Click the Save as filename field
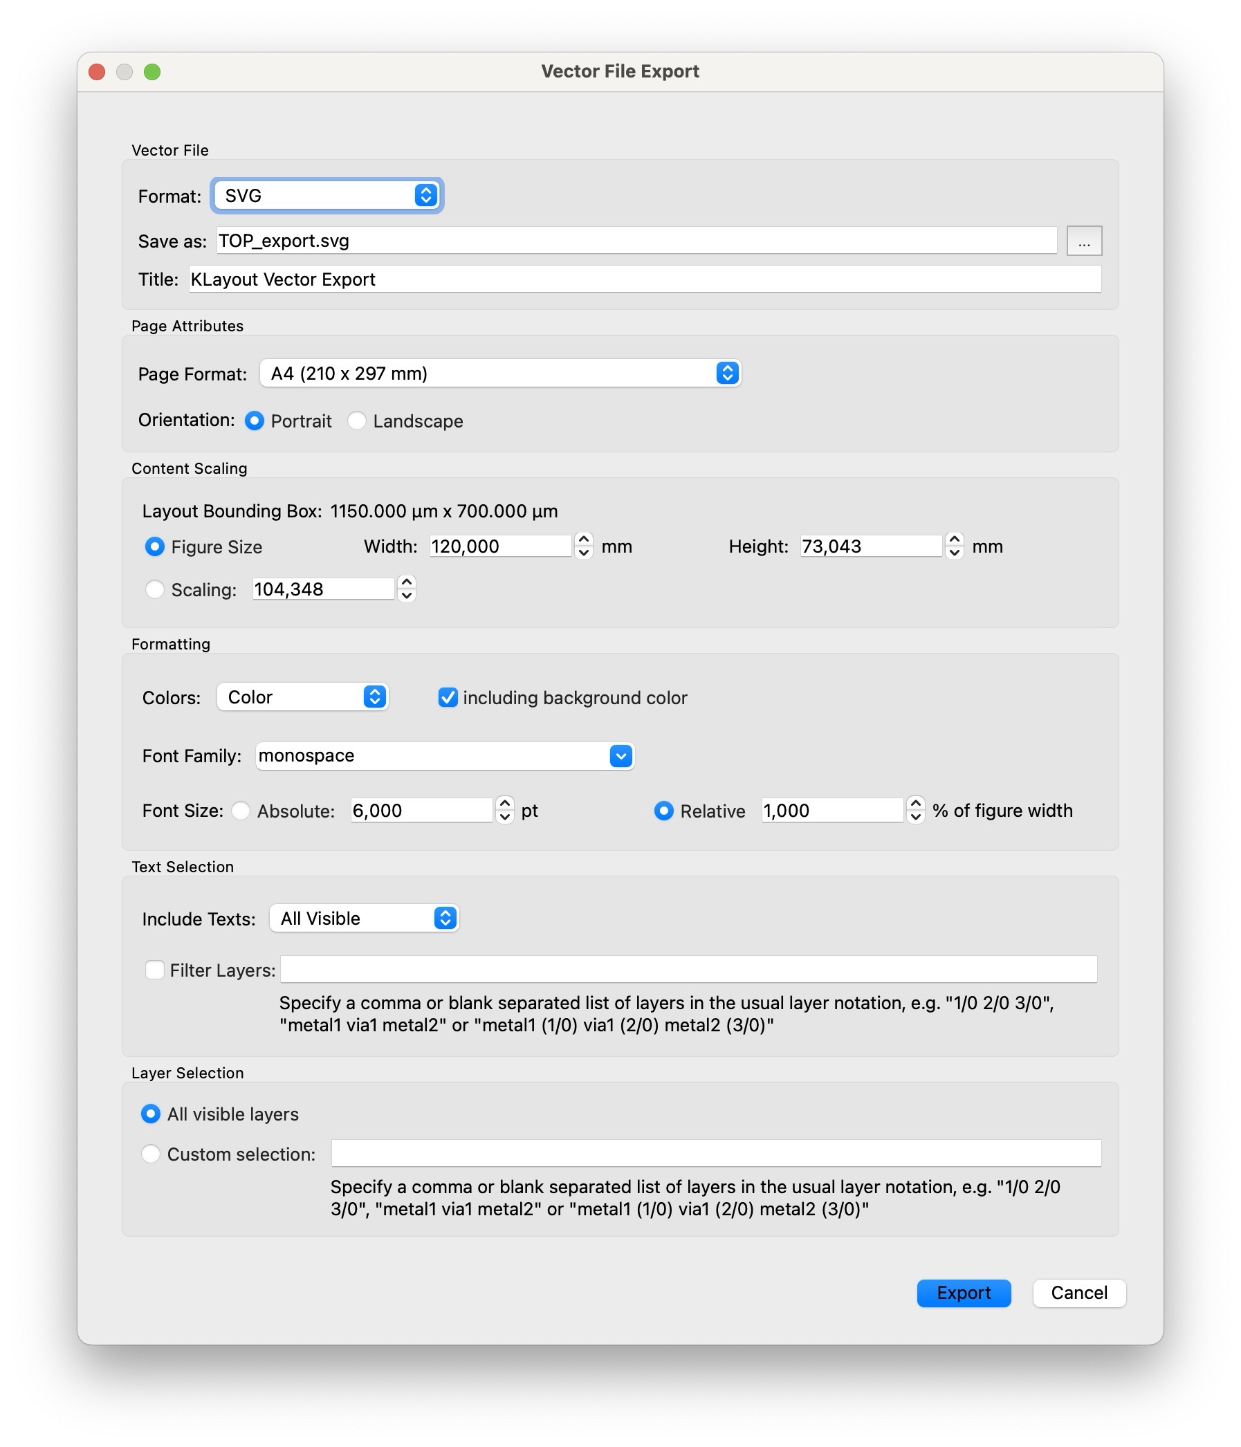Screen dimensions: 1241x1447 point(636,241)
